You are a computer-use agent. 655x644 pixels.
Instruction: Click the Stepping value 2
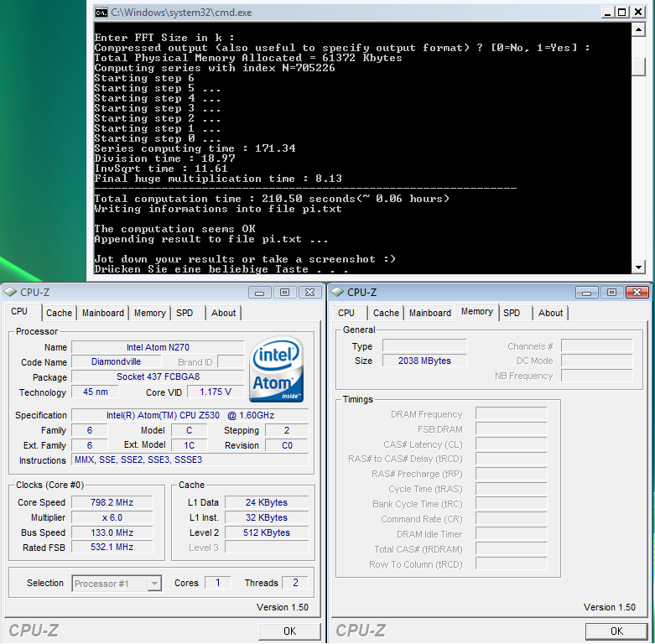(x=287, y=430)
